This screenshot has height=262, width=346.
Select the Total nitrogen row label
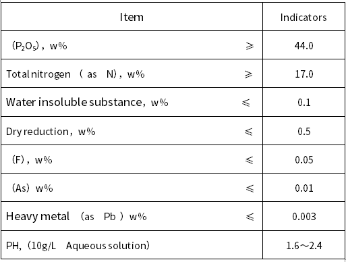click(x=76, y=74)
